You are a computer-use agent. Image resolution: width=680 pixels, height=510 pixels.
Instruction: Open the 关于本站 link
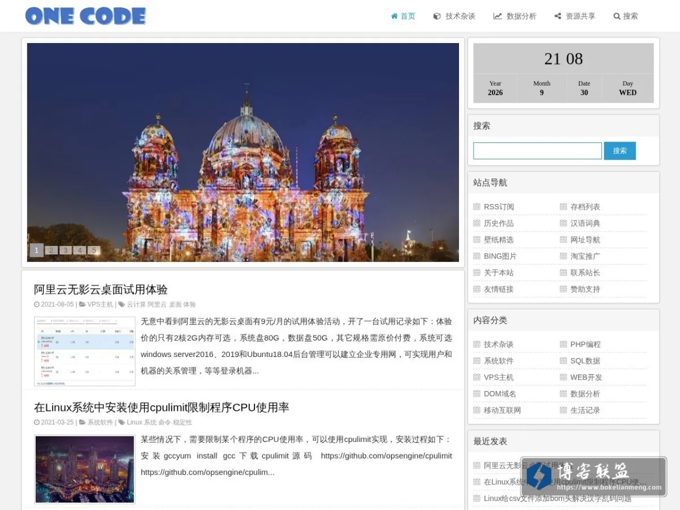(x=499, y=273)
